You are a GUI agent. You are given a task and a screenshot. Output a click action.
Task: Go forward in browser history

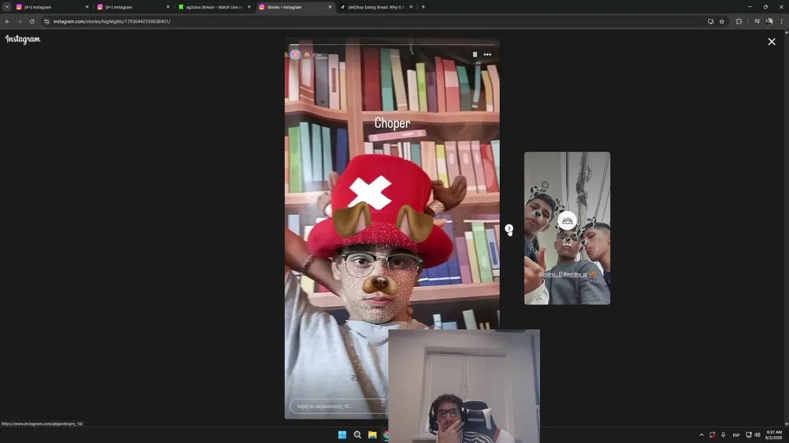coord(20,22)
